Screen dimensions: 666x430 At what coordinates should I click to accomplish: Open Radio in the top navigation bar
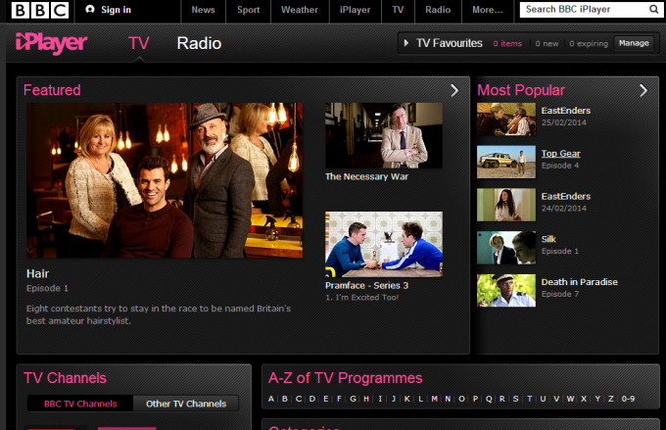438,10
